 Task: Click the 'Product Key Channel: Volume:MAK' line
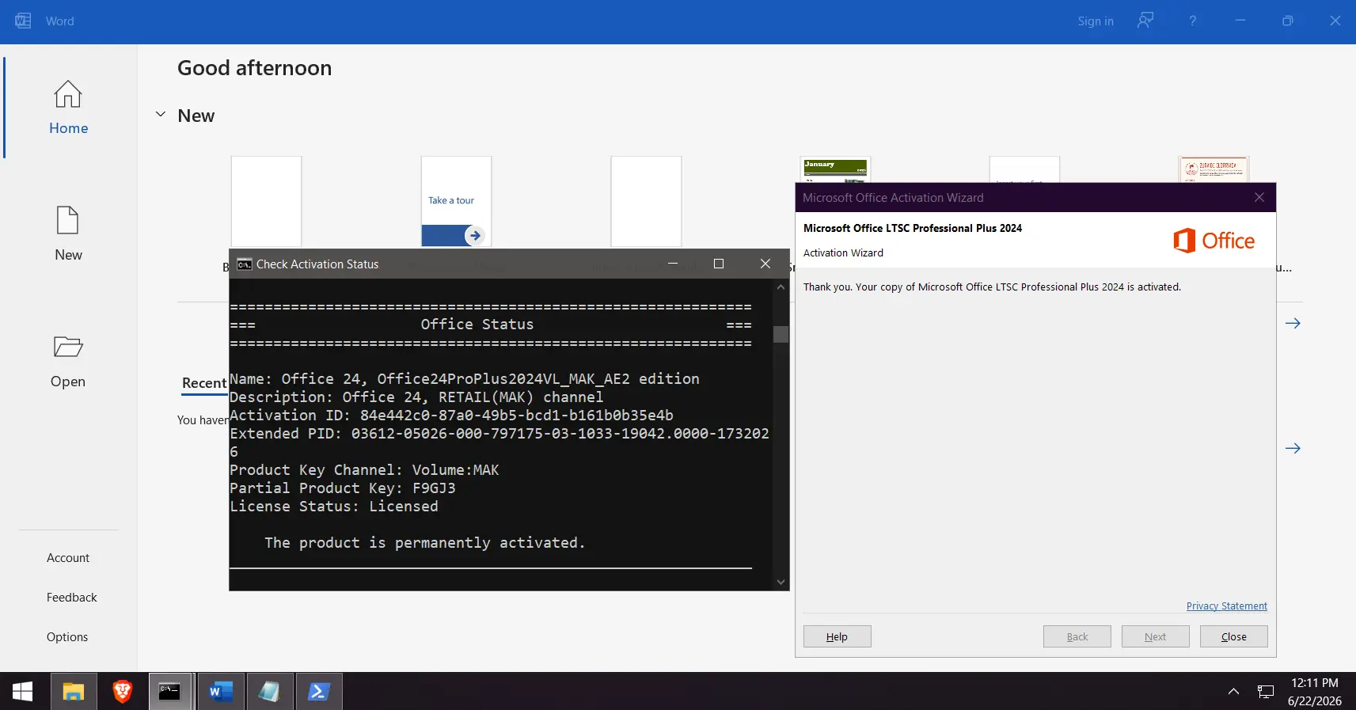click(x=364, y=470)
